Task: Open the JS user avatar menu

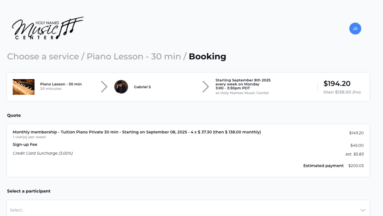Action: (355, 28)
